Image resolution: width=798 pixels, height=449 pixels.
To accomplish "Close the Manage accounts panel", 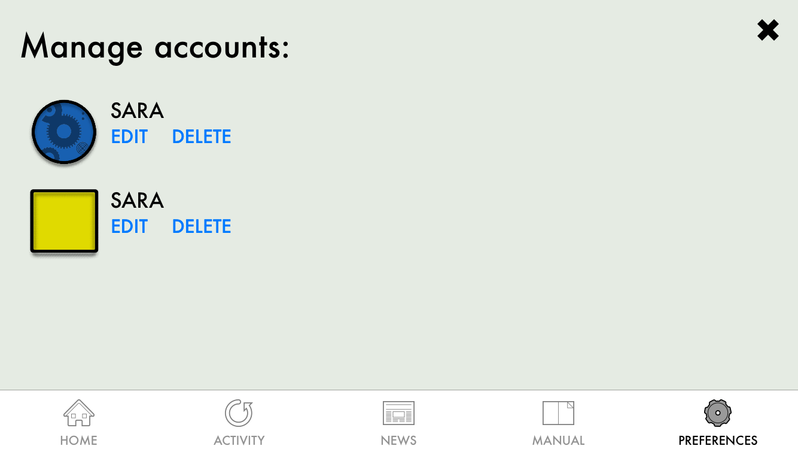I will pos(768,30).
